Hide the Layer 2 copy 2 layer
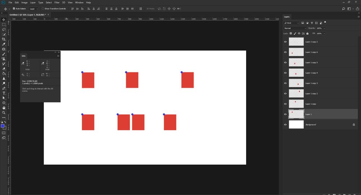This screenshot has height=195, width=361. tap(285, 42)
